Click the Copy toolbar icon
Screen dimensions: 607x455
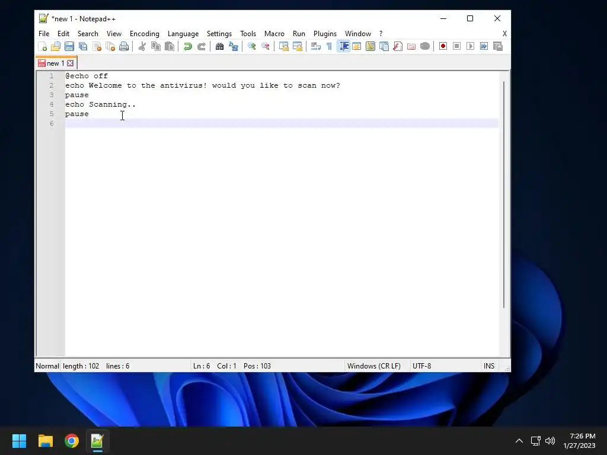click(x=156, y=46)
